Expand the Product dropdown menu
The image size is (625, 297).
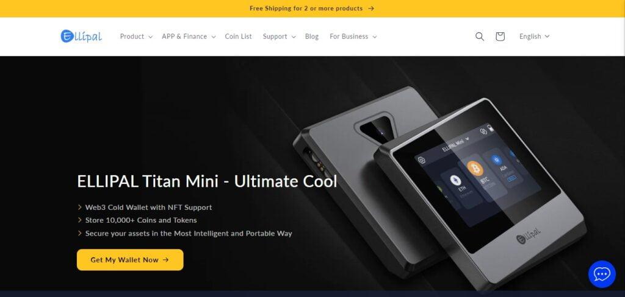[x=136, y=37]
